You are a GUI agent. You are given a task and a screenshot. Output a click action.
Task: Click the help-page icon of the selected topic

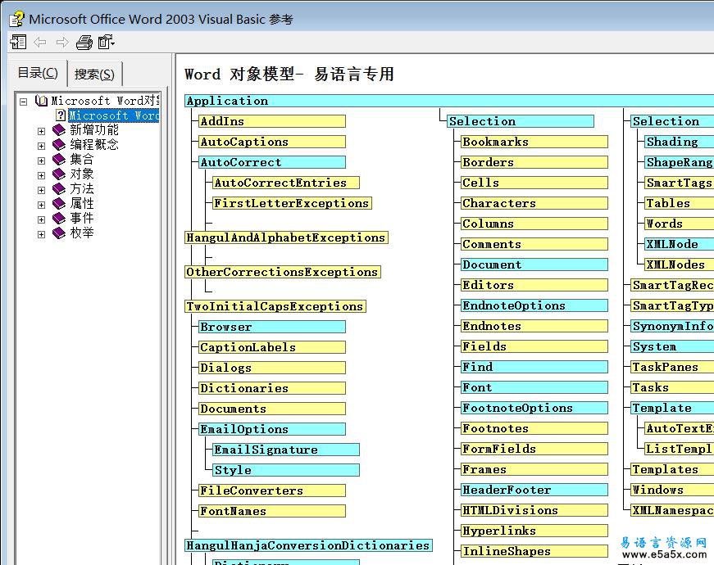coord(60,115)
